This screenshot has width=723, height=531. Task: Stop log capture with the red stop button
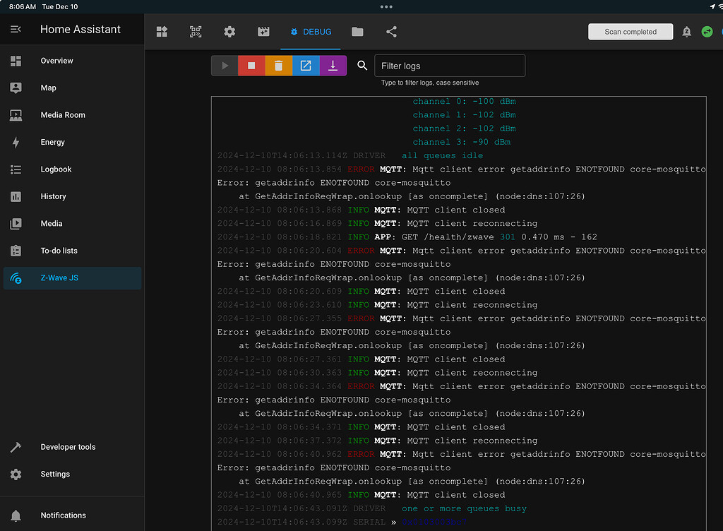point(251,65)
